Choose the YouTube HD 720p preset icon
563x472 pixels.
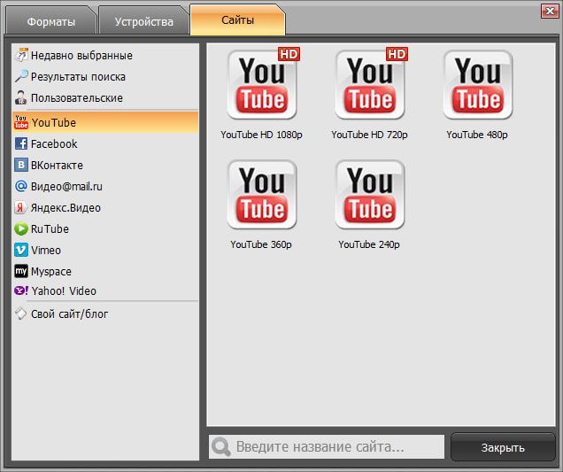coord(370,85)
